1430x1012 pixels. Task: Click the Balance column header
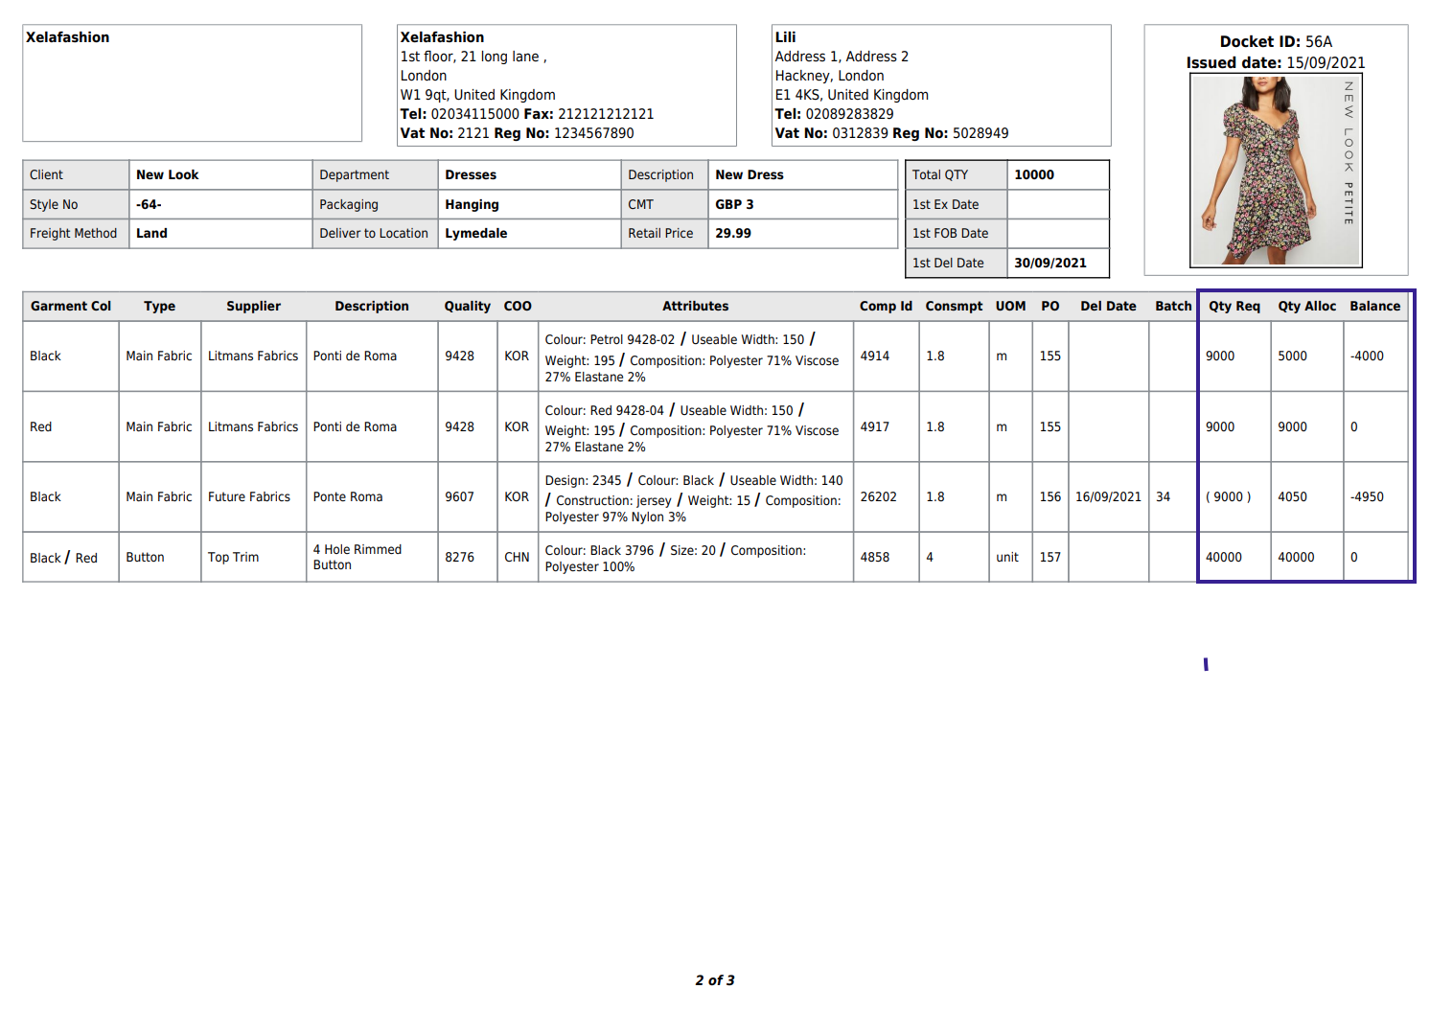[1374, 307]
